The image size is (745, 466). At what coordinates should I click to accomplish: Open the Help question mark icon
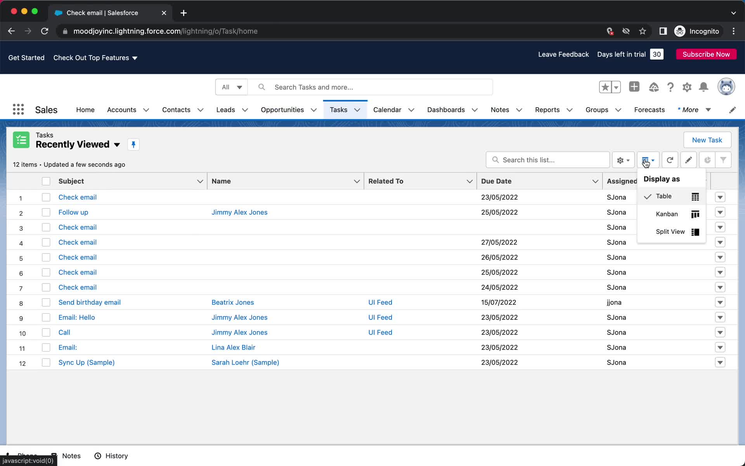point(670,87)
